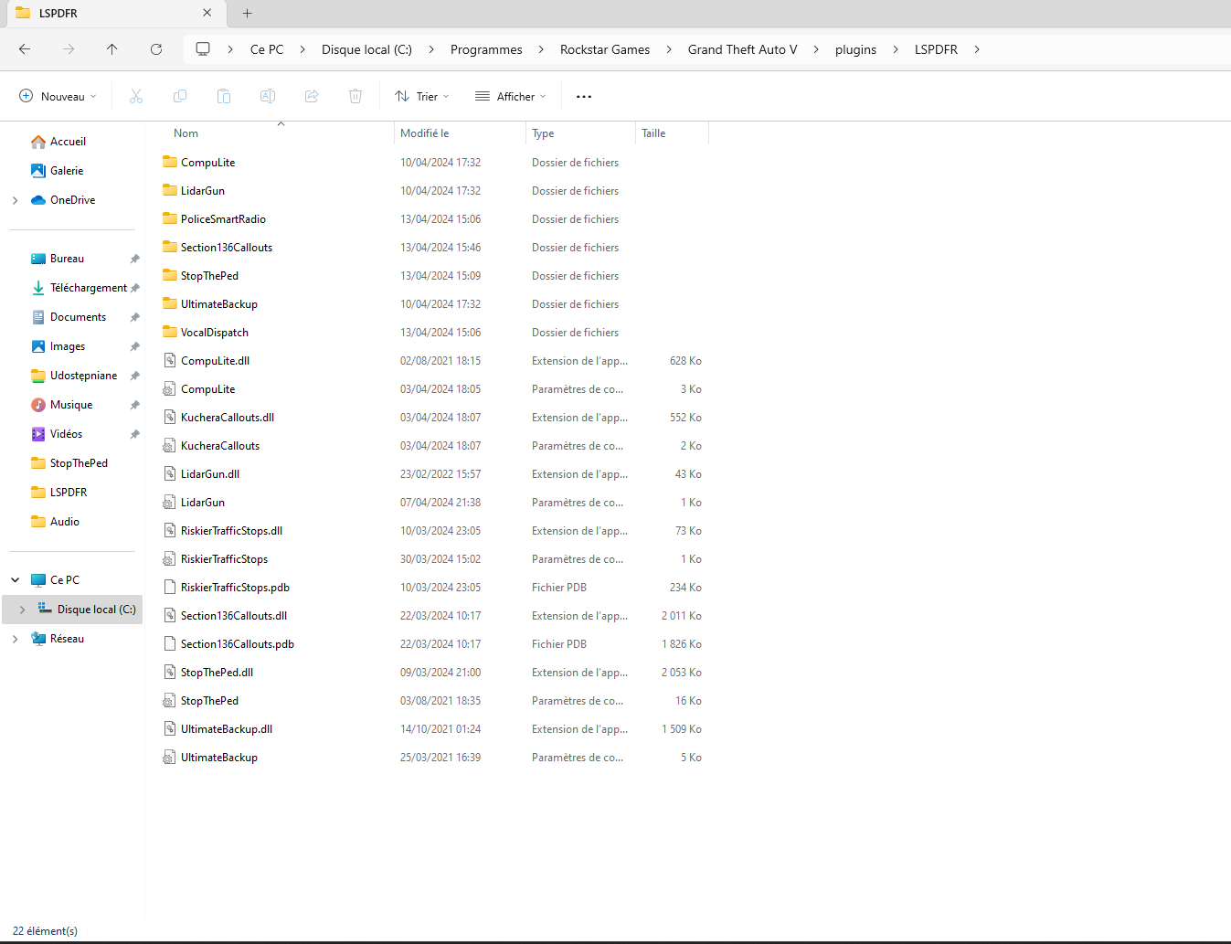Click the Share icon in toolbar
The width and height of the screenshot is (1231, 944).
click(312, 96)
